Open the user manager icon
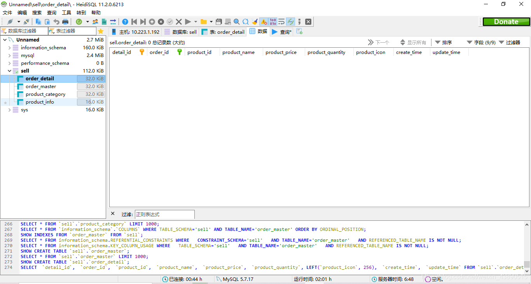The height and width of the screenshot is (284, 531). (95, 22)
